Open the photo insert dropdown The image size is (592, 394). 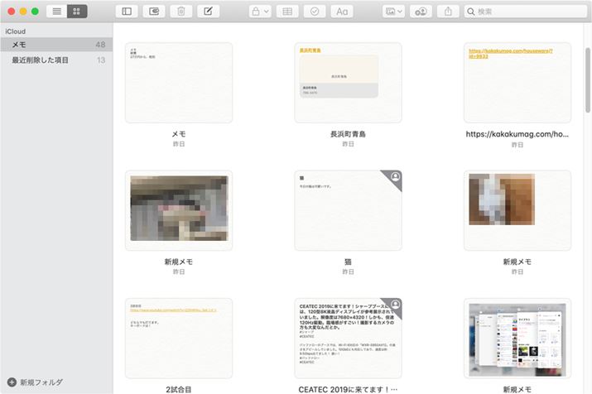pyautogui.click(x=393, y=12)
